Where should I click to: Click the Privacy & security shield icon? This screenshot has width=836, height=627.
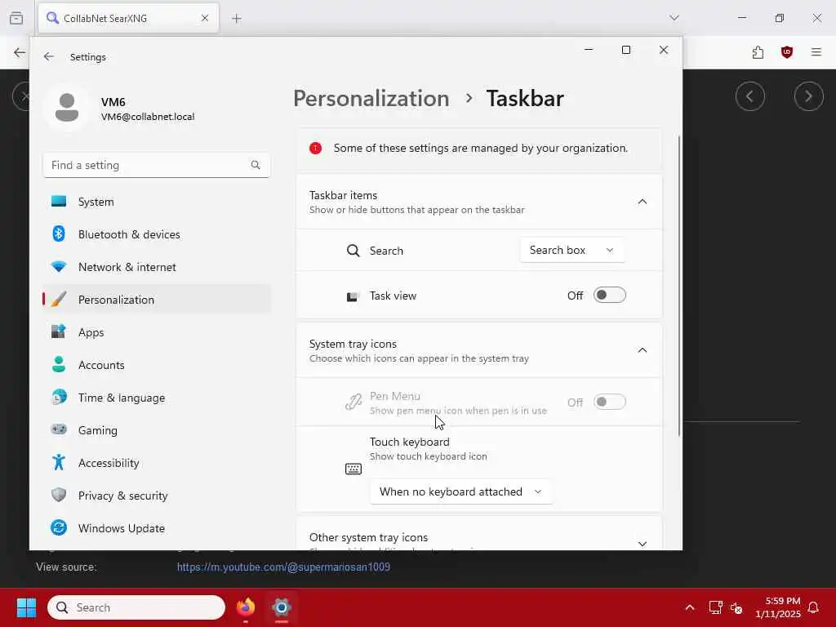[x=59, y=495]
